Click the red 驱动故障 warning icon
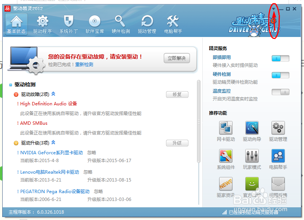The width and height of the screenshot is (304, 220). point(16,94)
